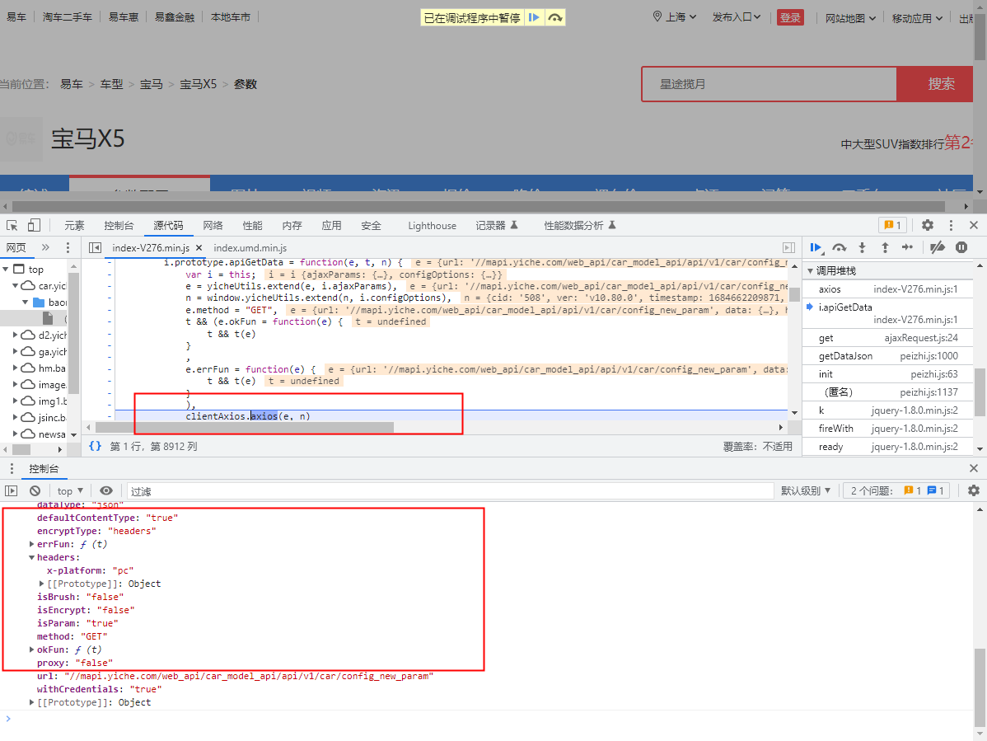Click the page horizontal scrollbar

coord(479,207)
